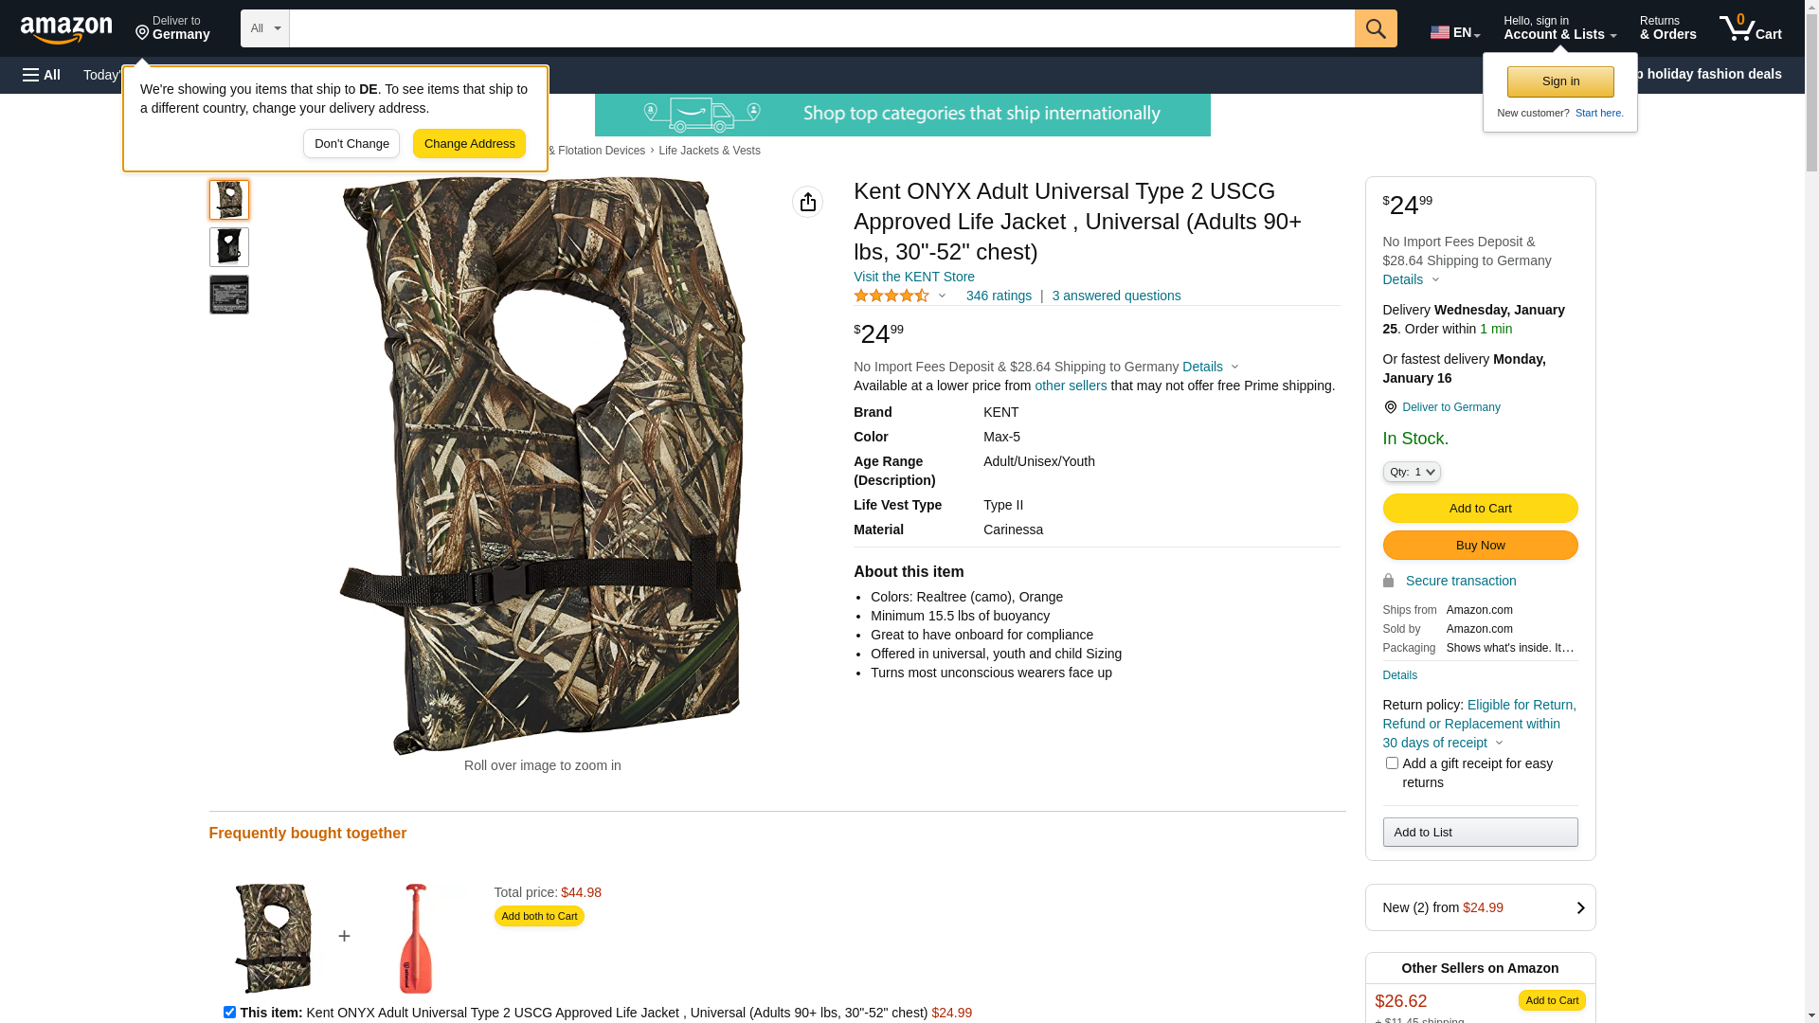
Task: Click the Life Jackets & Vests breadcrumb
Action: tap(710, 151)
